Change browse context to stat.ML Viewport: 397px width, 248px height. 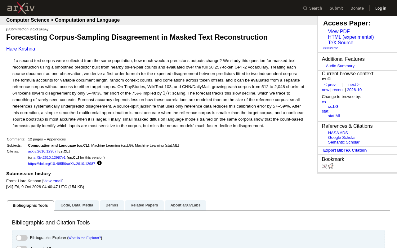pos(334,116)
